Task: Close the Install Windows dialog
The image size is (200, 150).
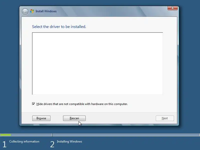Action: (x=172, y=8)
